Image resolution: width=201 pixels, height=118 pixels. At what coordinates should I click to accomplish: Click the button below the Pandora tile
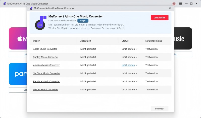coord(18,90)
